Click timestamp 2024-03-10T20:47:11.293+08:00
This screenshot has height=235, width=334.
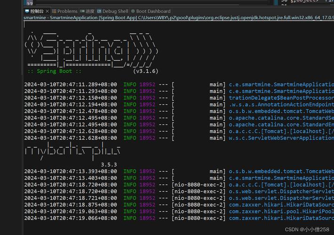(x=71, y=91)
